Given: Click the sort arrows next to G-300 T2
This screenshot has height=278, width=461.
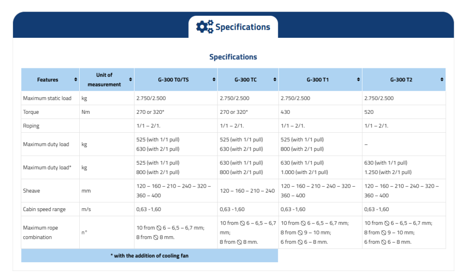Looking at the screenshot, I should [442, 80].
